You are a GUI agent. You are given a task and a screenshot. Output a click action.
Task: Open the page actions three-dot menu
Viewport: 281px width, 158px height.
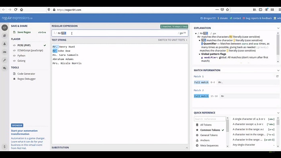[217, 10]
